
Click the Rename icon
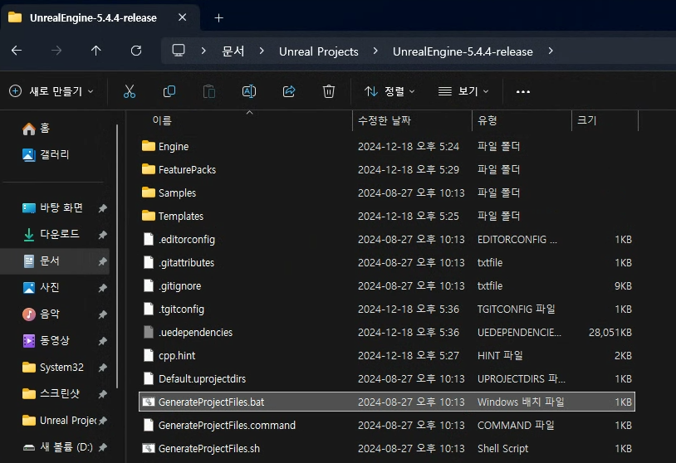point(249,91)
